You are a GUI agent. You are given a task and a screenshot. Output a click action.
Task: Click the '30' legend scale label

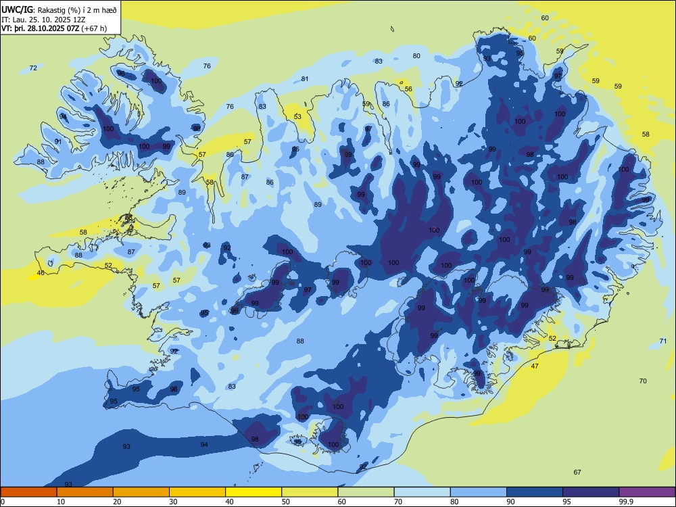click(173, 502)
